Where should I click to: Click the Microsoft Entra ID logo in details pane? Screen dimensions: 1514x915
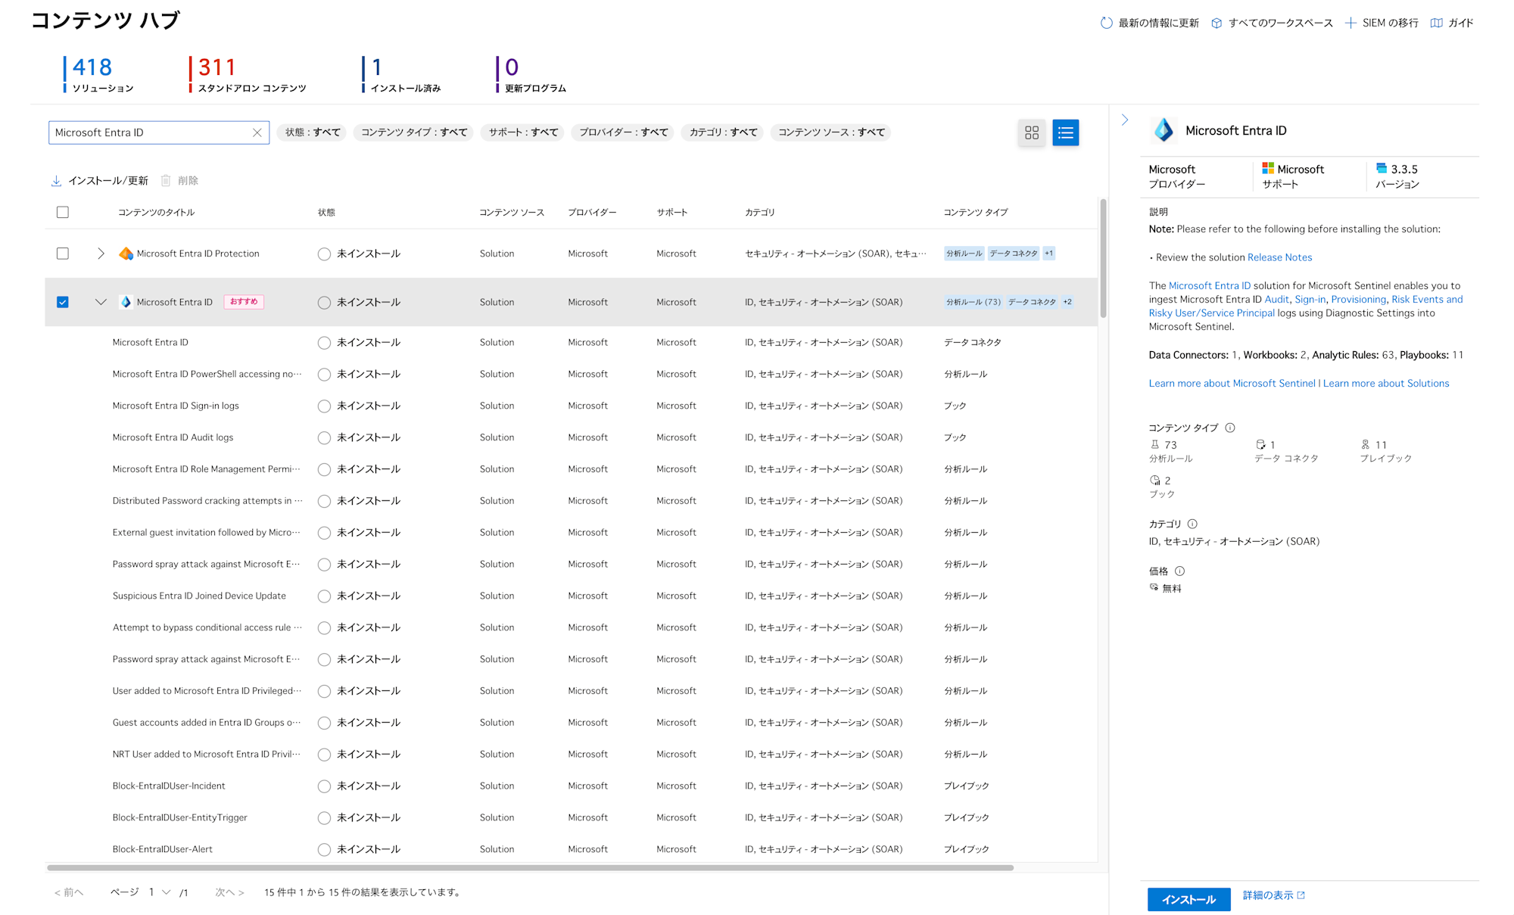1164,130
